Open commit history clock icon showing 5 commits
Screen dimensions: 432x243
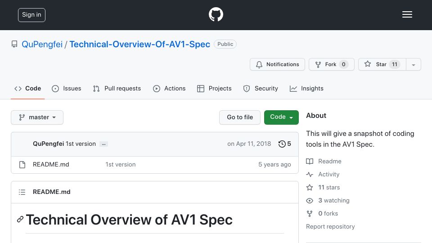(x=284, y=144)
